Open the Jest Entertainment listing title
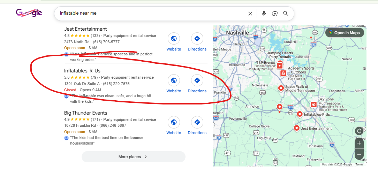 click(x=85, y=29)
